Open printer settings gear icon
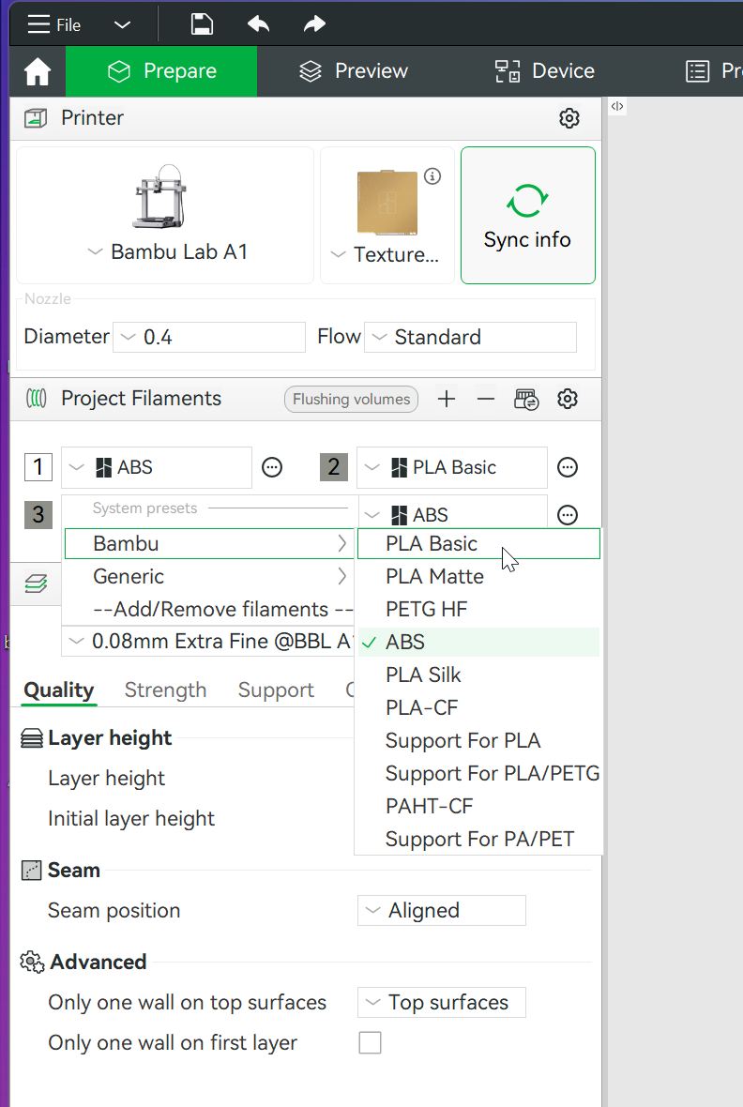 click(569, 118)
